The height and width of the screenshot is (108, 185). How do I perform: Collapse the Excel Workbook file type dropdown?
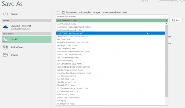[112, 20]
